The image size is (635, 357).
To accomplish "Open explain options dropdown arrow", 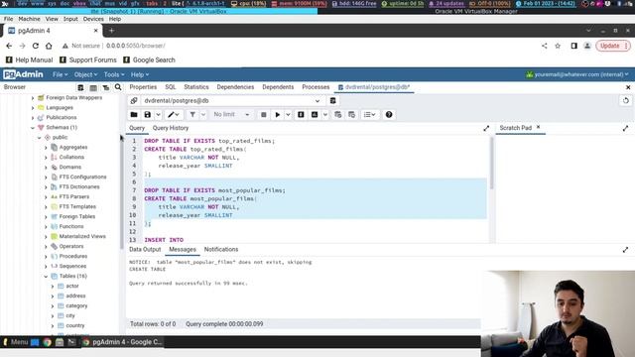I will click(x=324, y=115).
